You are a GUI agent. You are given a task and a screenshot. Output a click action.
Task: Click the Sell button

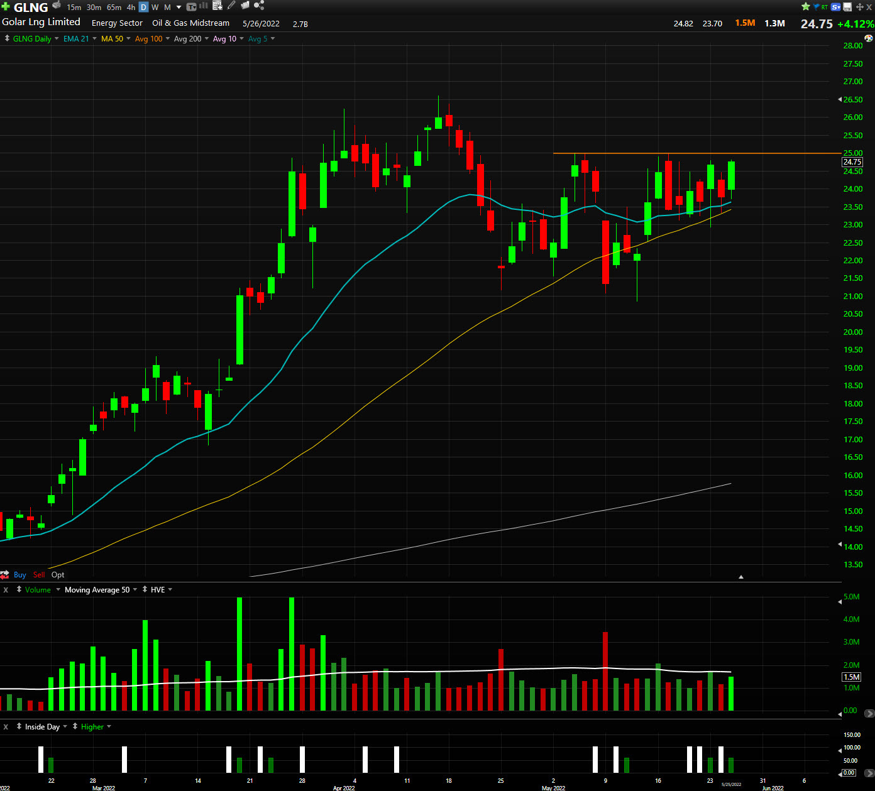click(39, 575)
